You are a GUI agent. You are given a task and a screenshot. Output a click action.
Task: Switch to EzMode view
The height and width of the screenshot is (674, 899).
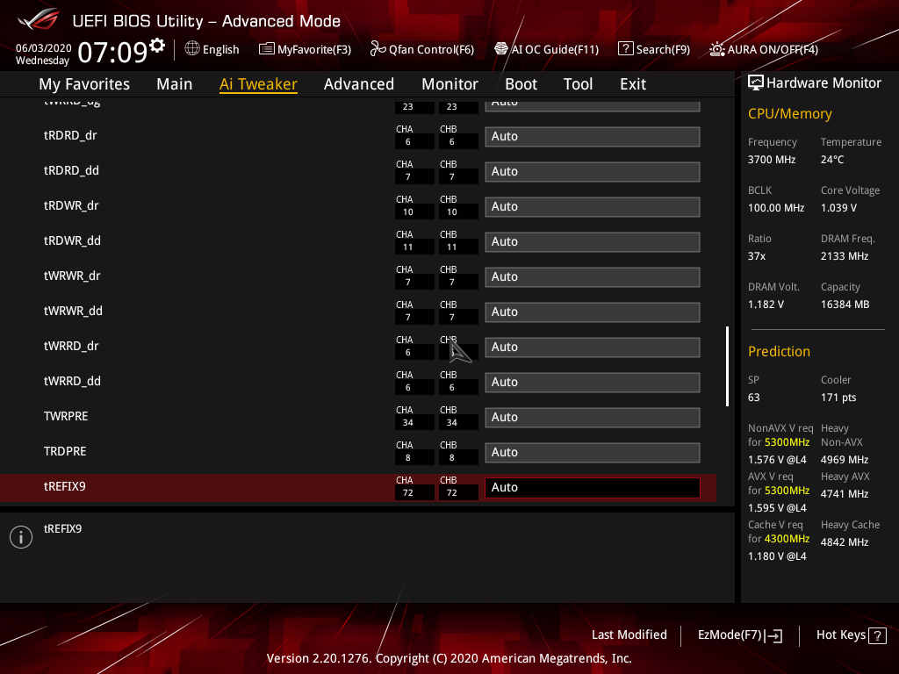739,635
